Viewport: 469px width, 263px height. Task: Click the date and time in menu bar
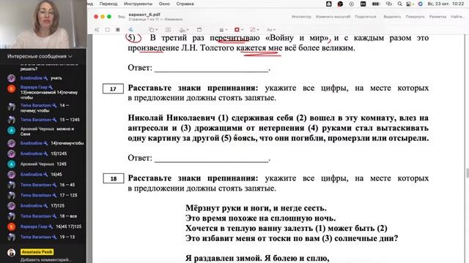[446, 4]
